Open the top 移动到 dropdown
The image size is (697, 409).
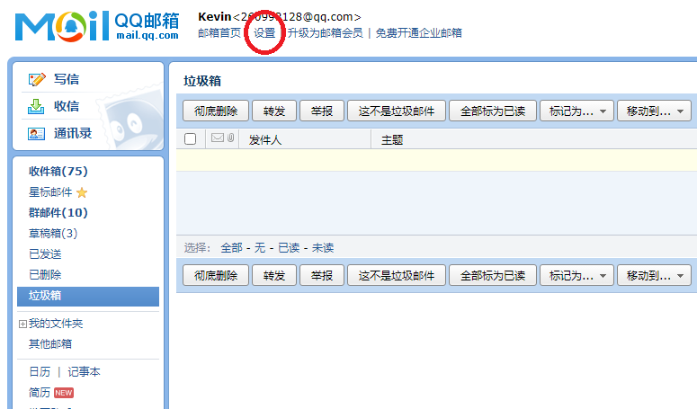point(654,111)
